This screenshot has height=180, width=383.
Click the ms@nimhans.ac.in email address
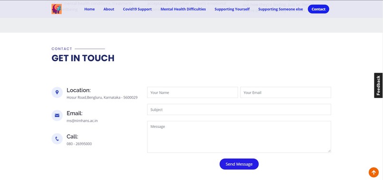click(x=82, y=121)
